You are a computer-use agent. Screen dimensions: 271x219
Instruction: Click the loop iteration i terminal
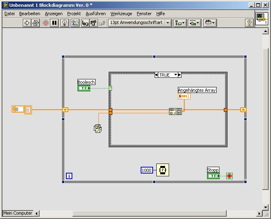[x=69, y=176]
